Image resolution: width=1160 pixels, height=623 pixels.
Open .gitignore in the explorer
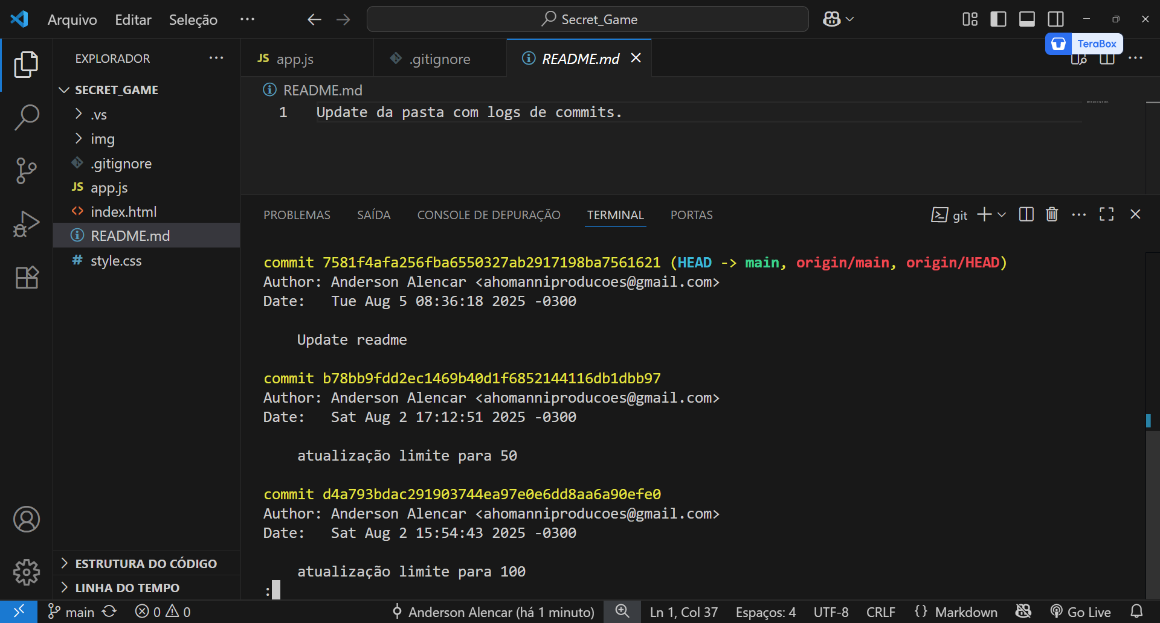[x=146, y=163]
